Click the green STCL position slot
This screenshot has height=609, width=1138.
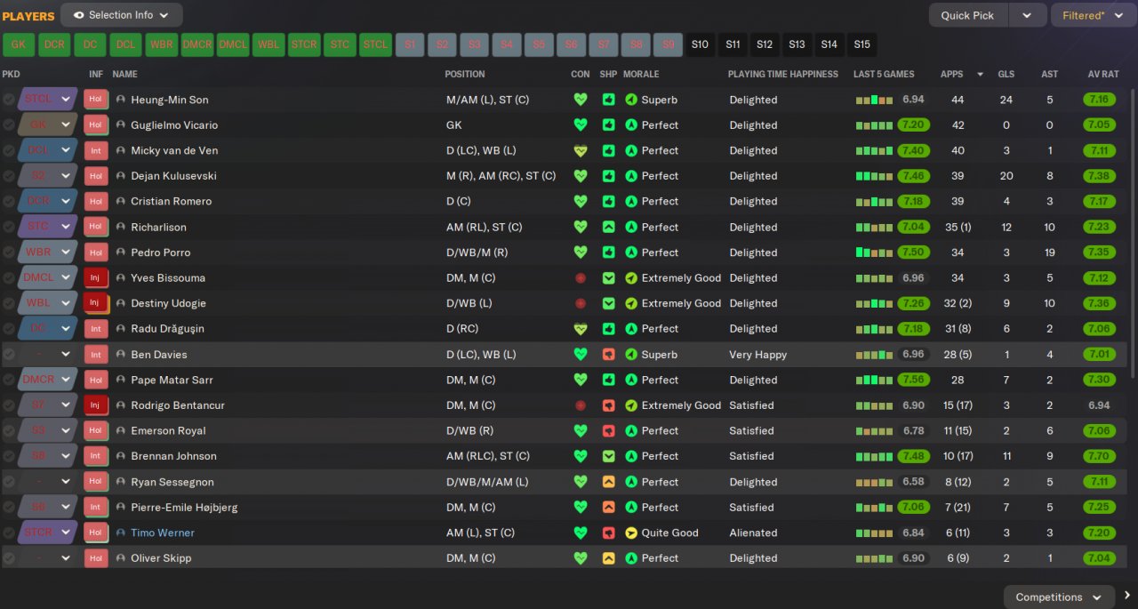(x=375, y=44)
